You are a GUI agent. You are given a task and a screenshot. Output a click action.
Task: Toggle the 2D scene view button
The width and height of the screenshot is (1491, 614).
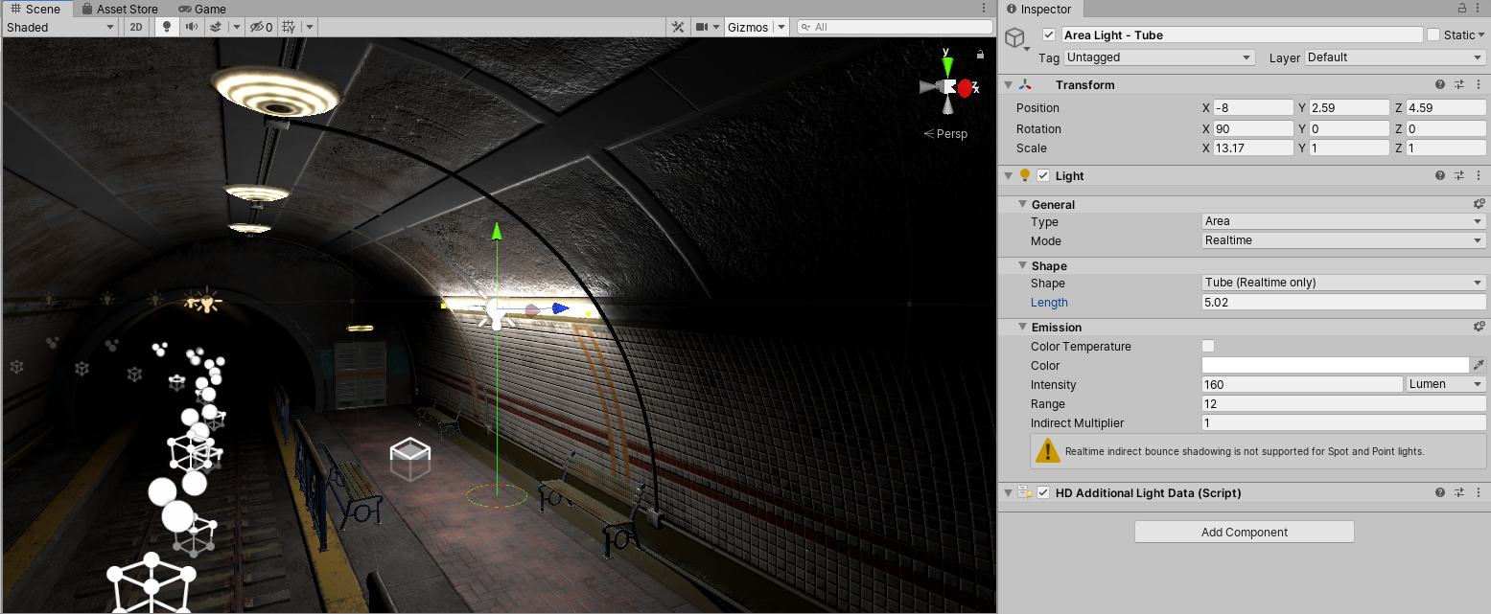click(136, 27)
